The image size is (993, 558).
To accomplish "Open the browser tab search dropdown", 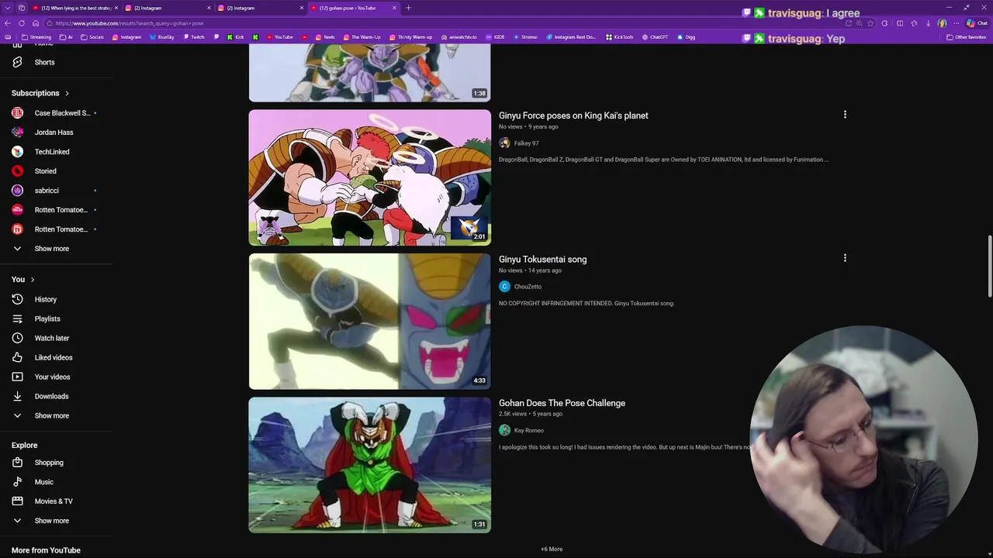I will (8, 8).
